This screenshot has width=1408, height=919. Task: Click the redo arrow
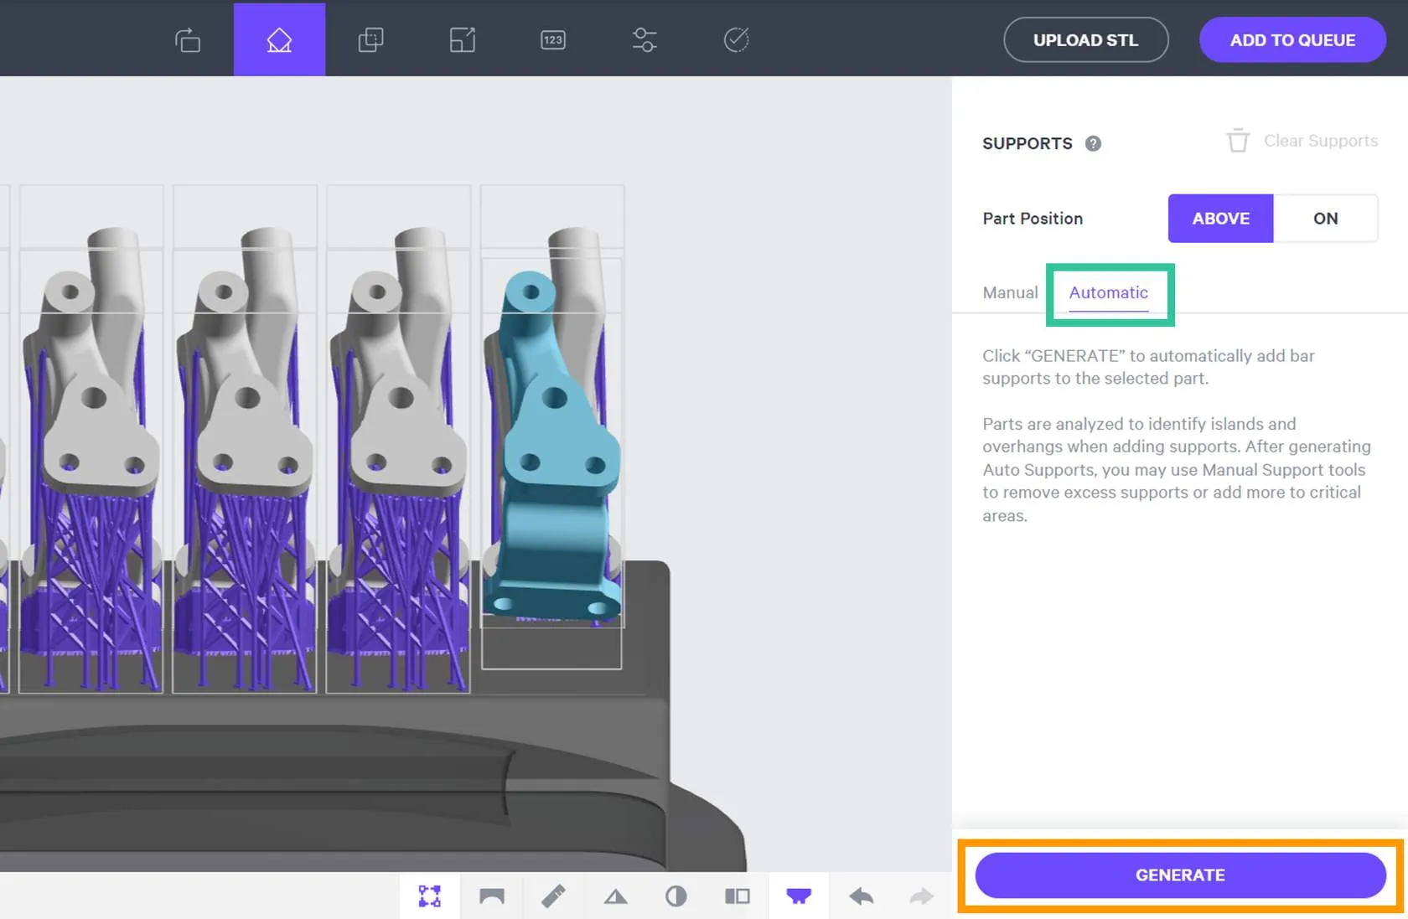point(921,896)
